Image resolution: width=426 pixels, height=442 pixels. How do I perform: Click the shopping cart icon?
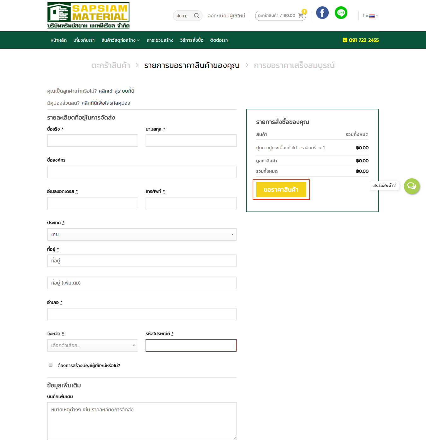[x=301, y=15]
